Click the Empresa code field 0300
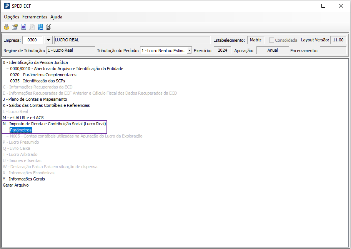Viewport: 351px width, 249px height. pos(32,40)
